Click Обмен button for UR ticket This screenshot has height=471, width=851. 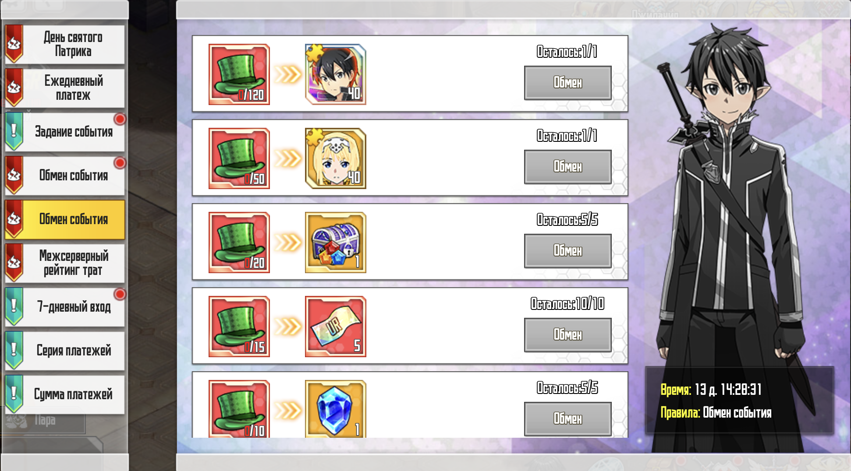pyautogui.click(x=568, y=335)
